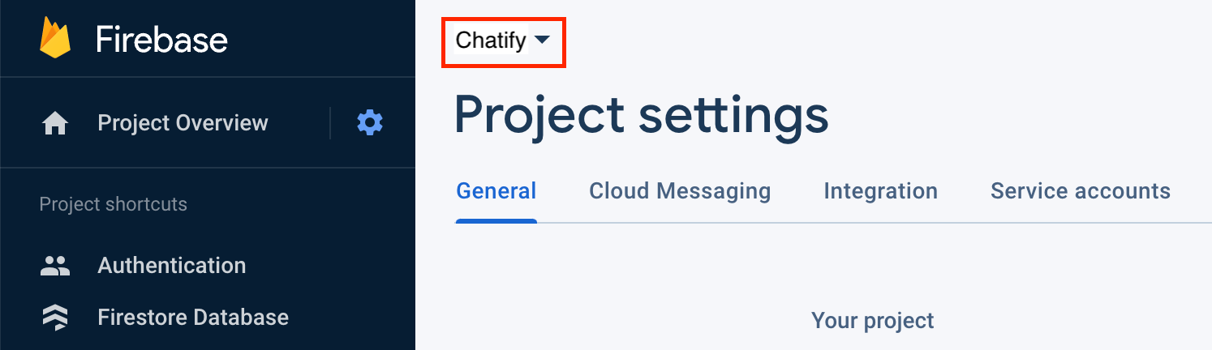Open the Project Overview link

[183, 123]
